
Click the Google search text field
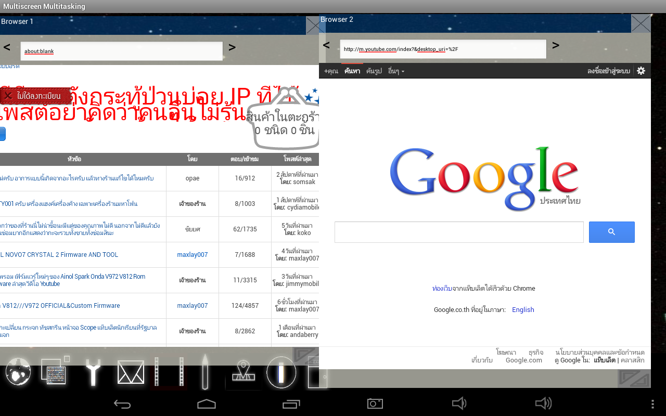point(459,232)
